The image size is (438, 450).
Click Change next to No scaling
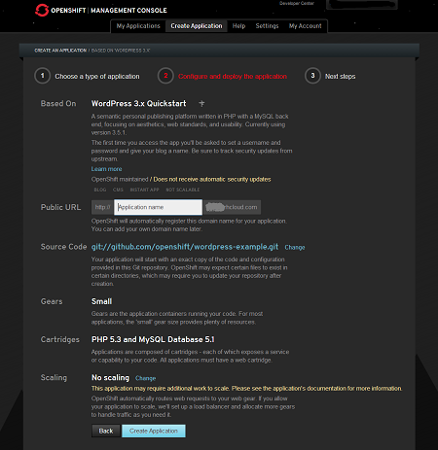[145, 378]
